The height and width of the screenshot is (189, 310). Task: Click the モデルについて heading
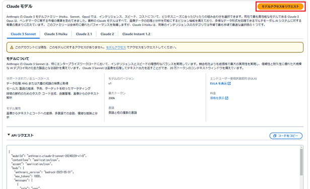point(18,59)
